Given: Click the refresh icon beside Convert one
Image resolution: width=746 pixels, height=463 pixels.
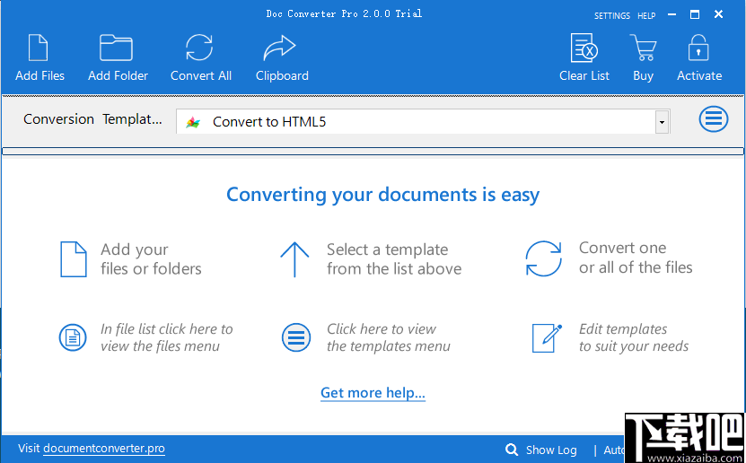Looking at the screenshot, I should 543,258.
